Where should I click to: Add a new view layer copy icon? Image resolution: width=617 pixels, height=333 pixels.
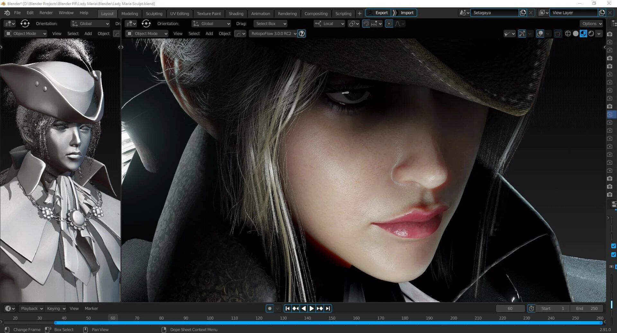click(602, 13)
